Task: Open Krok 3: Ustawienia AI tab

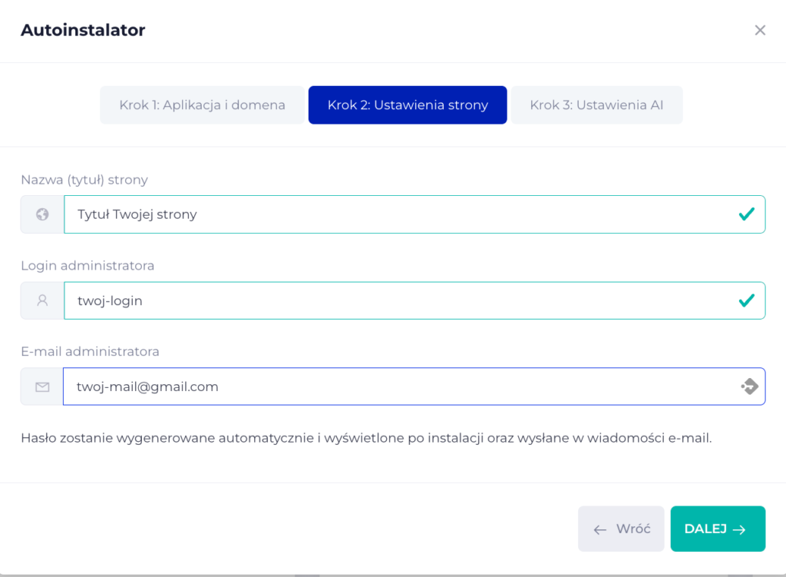Action: click(596, 105)
